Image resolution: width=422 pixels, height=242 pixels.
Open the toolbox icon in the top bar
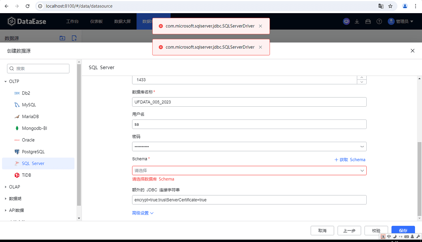(x=368, y=21)
